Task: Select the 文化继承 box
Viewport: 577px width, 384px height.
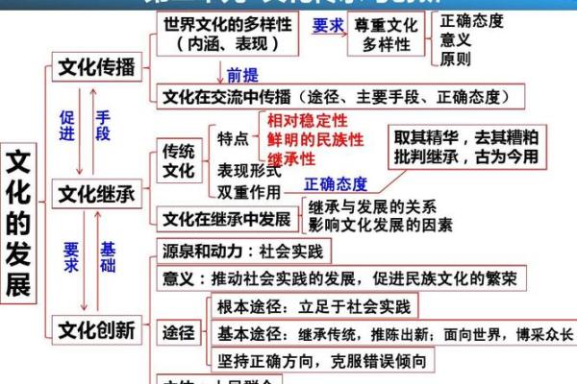Action: [x=97, y=194]
